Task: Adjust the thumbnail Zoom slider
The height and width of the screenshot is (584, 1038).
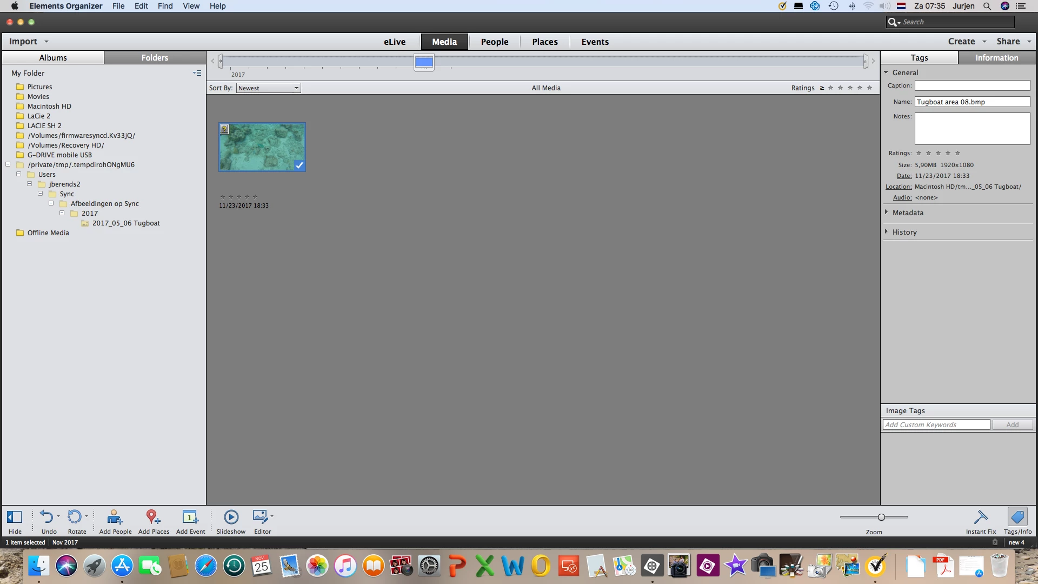Action: pyautogui.click(x=881, y=517)
